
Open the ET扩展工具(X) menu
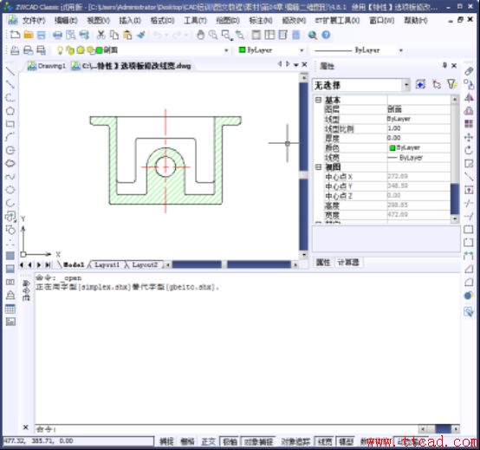pos(337,21)
